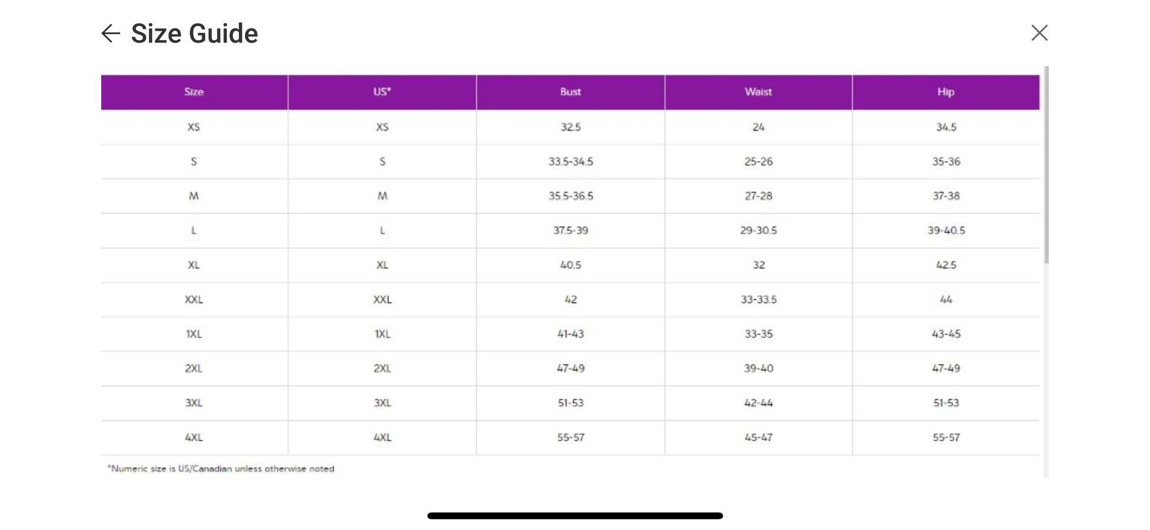Click the waist value 39-40
Viewport: 1150px width, 530px height.
tap(758, 368)
